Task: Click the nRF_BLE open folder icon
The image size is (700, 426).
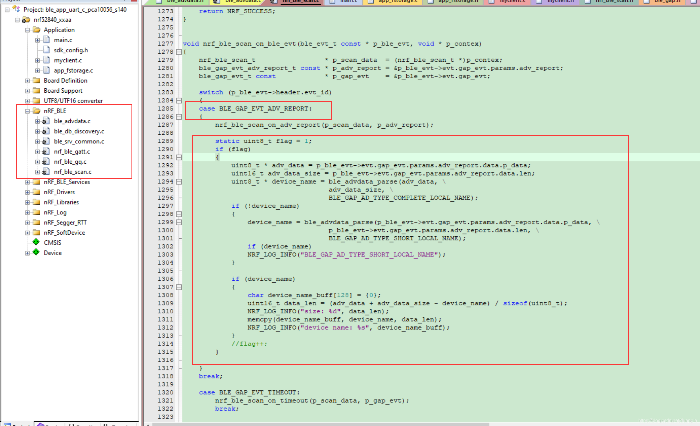Action: pos(36,111)
